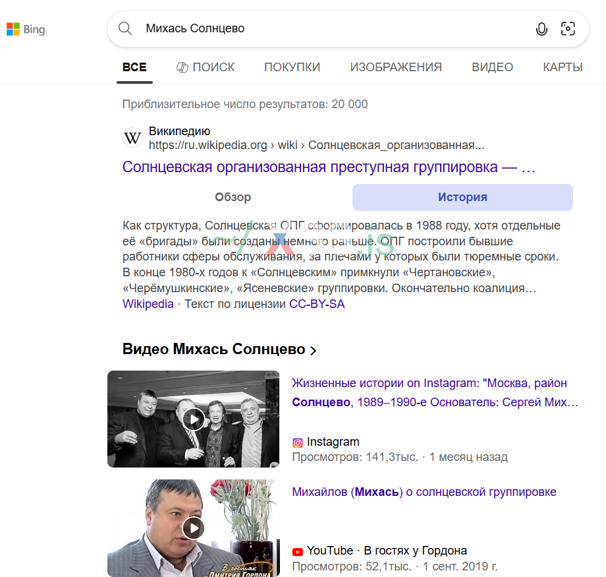Switch to the ИЗОБРАЖЕНИЯ tab

(x=396, y=67)
